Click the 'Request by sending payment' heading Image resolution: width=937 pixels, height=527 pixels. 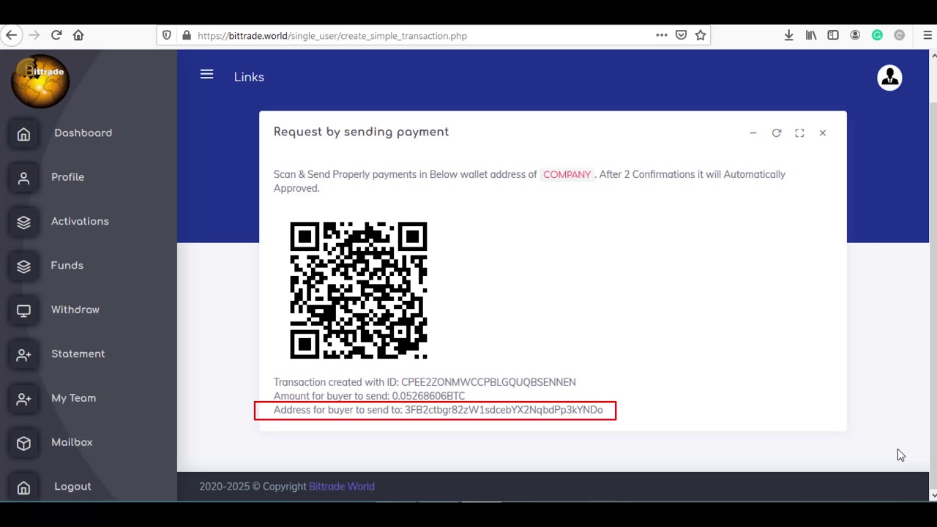(x=361, y=132)
